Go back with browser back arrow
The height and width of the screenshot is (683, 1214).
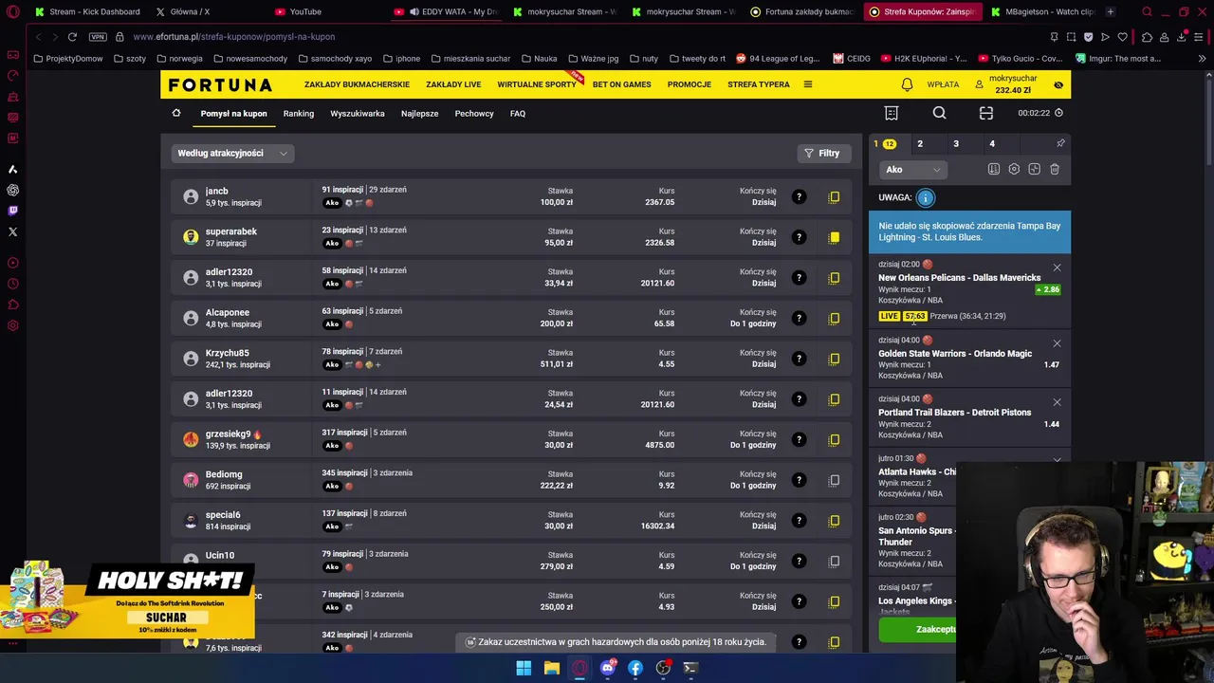tap(38, 37)
